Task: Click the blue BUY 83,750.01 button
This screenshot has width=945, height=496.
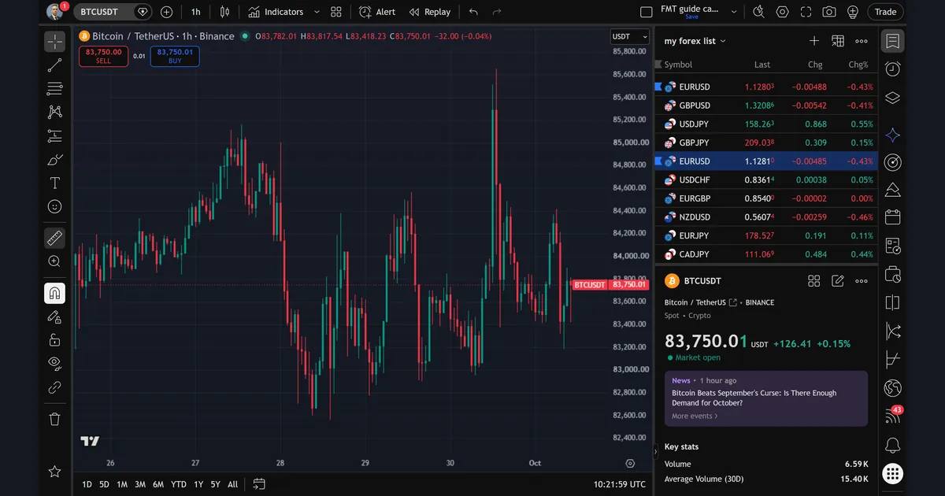Action: [175, 56]
